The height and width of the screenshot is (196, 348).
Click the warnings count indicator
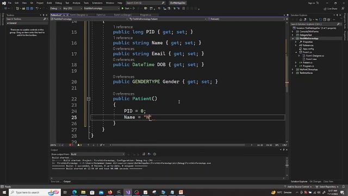click(79, 145)
